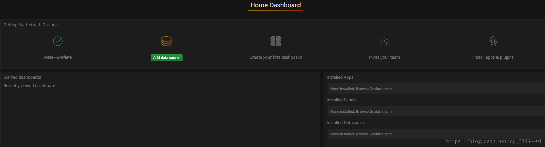Browse Grafana.com under Installed Datasources

[x=374, y=134]
